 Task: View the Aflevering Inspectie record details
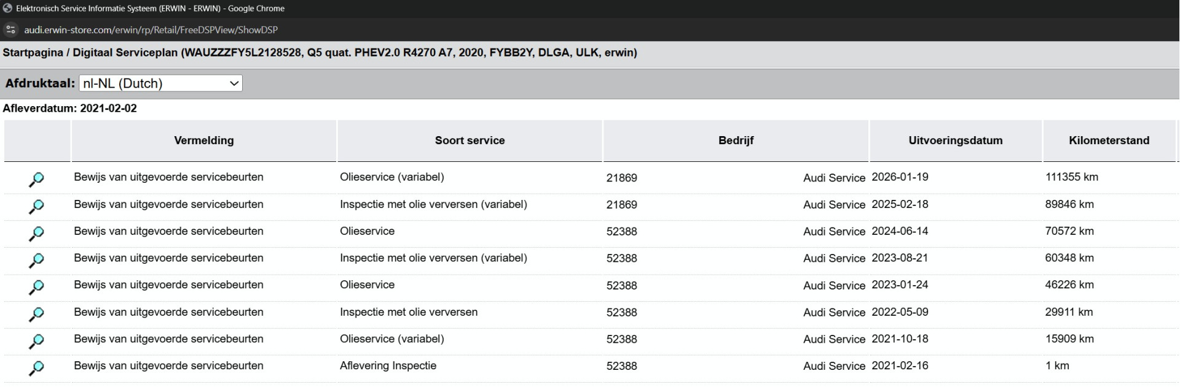click(x=36, y=368)
